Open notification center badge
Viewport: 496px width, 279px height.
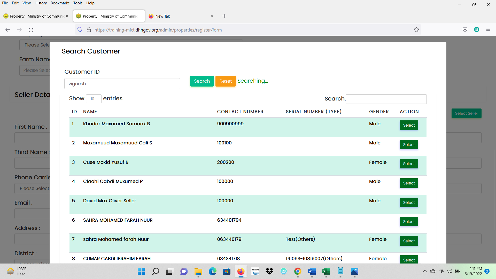pyautogui.click(x=487, y=271)
